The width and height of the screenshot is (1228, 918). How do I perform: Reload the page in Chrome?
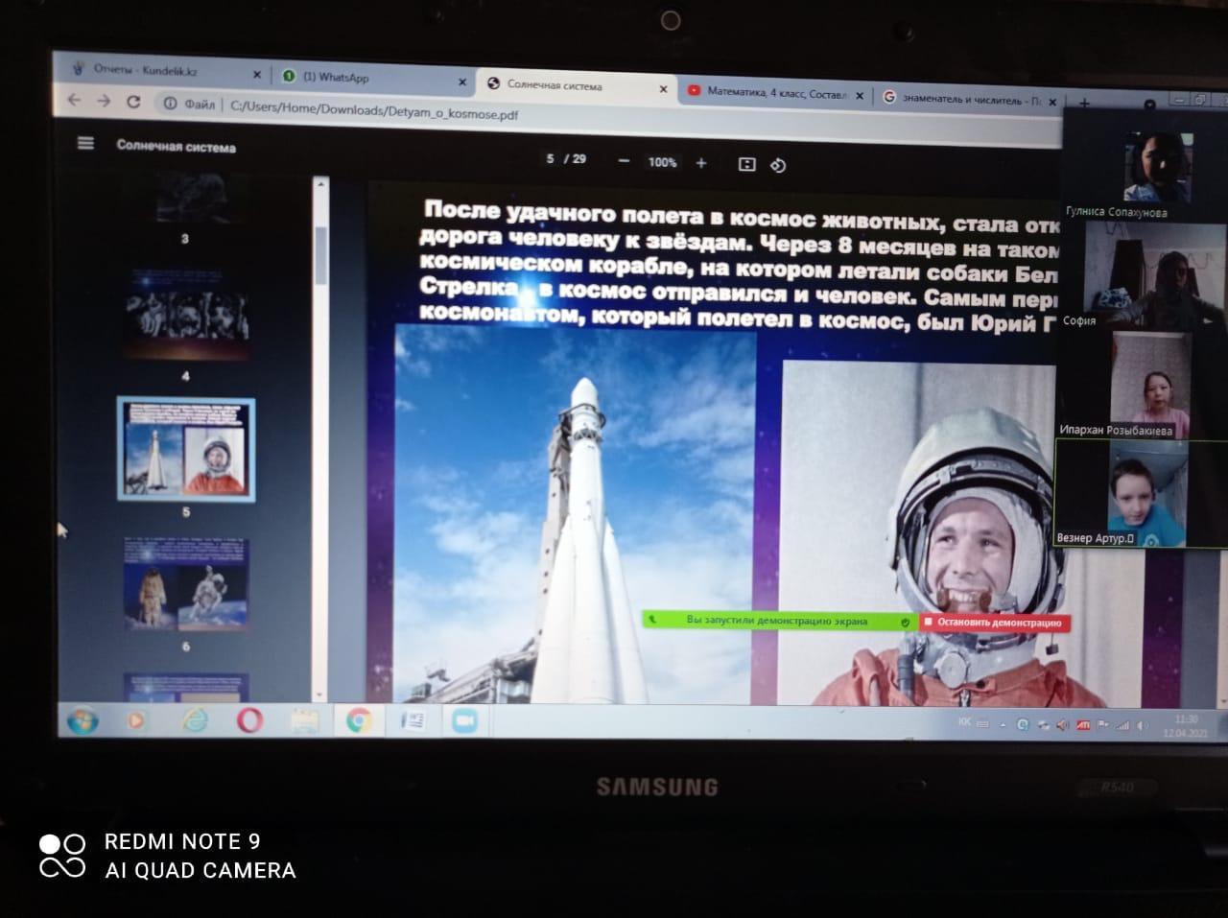(x=133, y=102)
